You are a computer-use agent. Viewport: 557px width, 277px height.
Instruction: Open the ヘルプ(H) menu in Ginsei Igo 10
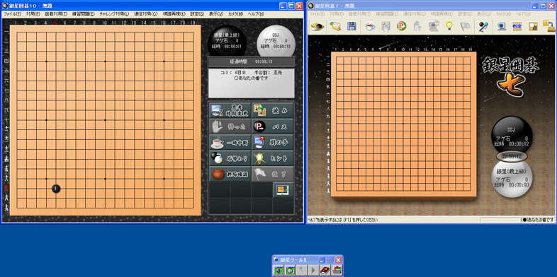tap(256, 14)
